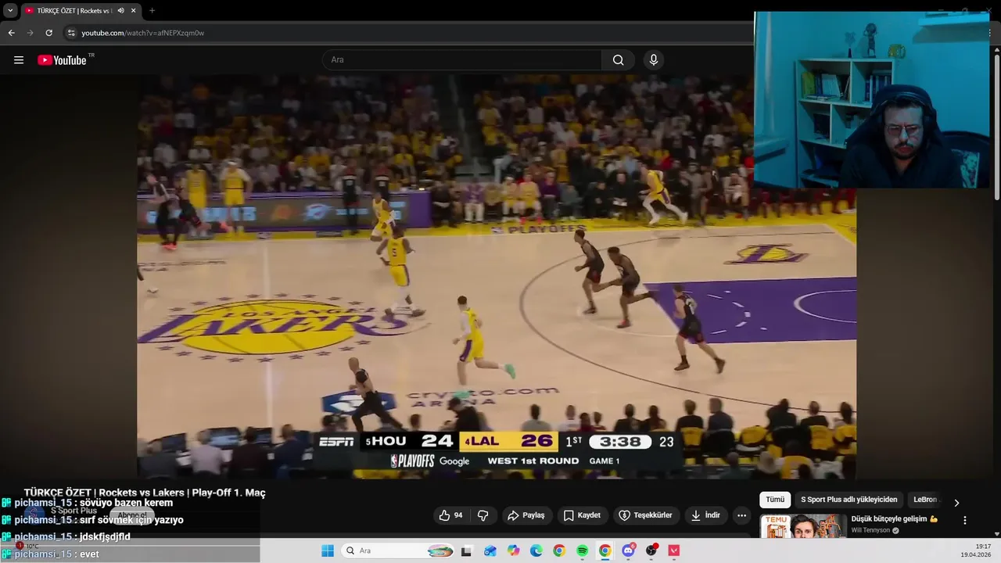Start voice search with the microphone icon
Image resolution: width=1001 pixels, height=563 pixels.
point(654,60)
